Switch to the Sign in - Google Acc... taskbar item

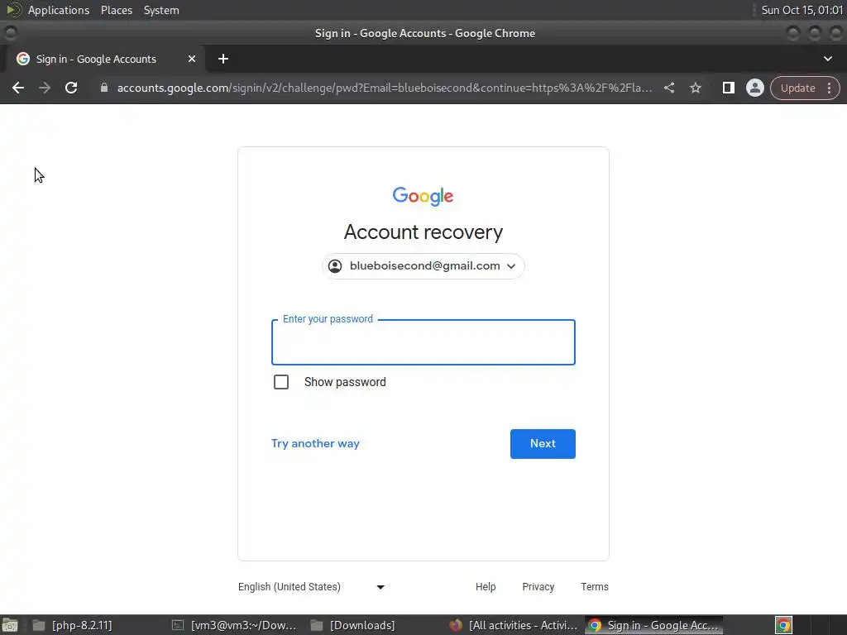click(653, 625)
